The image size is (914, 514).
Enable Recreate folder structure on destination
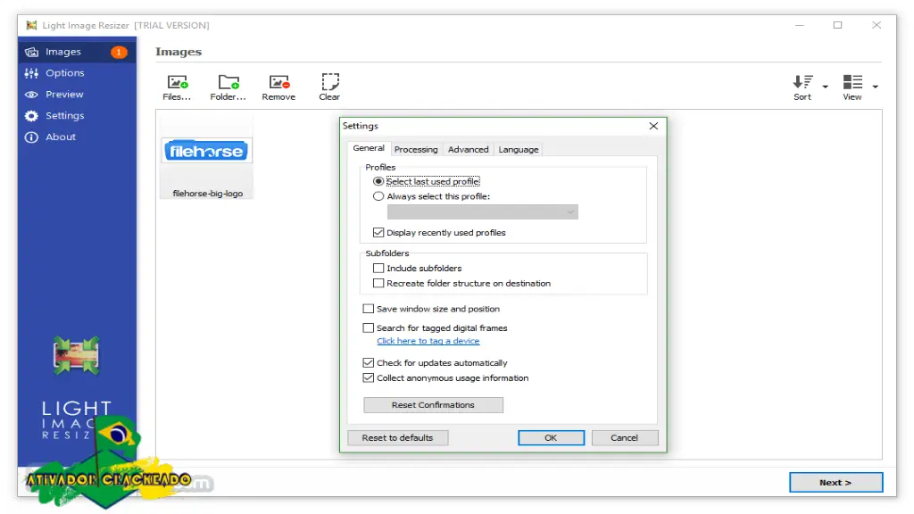[x=378, y=283]
